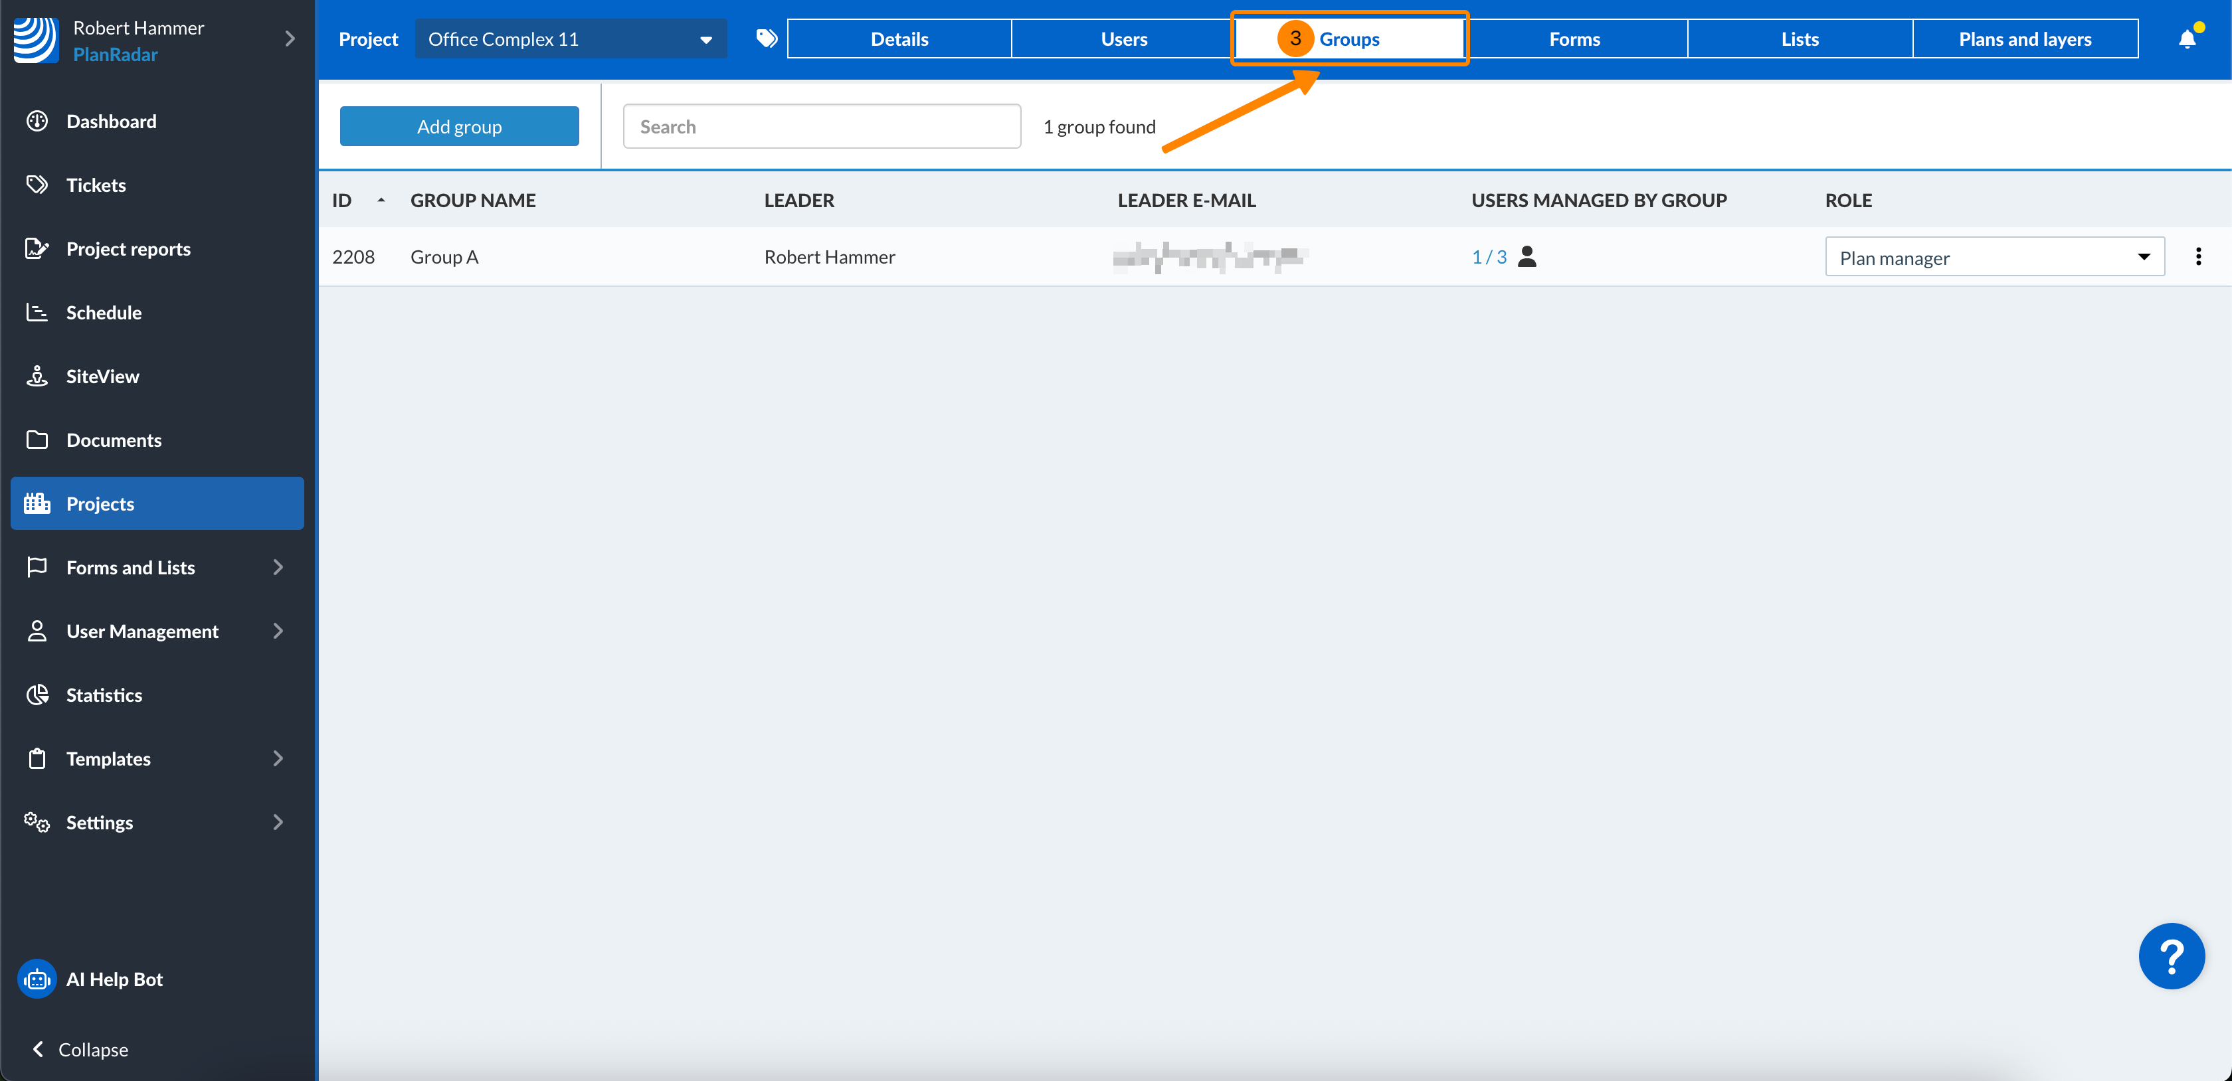This screenshot has height=1081, width=2232.
Task: Expand the Robert Hammer account chevron
Action: [290, 39]
